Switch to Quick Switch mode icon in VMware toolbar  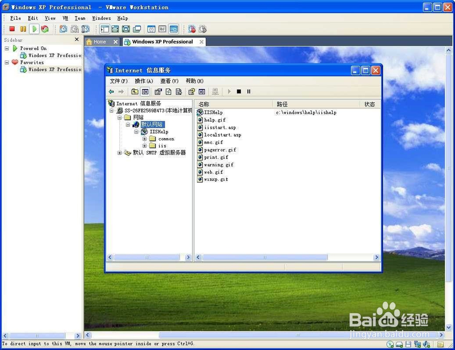tap(115, 29)
